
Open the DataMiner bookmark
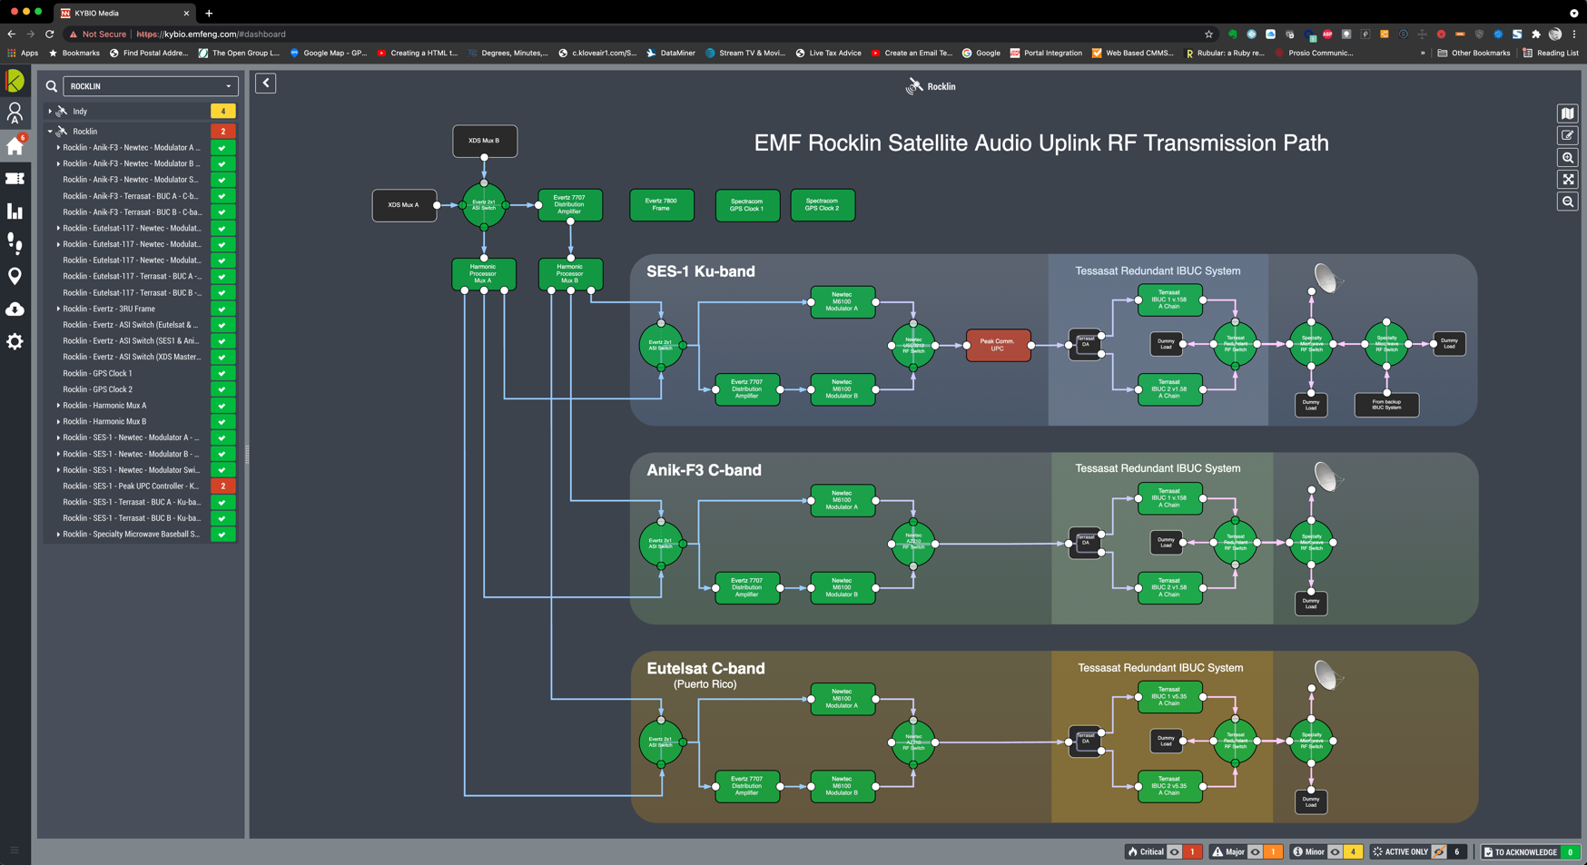point(670,53)
